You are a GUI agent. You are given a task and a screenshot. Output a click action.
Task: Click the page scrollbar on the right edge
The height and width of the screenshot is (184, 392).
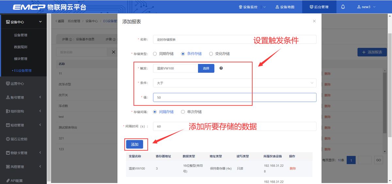(x=389, y=82)
